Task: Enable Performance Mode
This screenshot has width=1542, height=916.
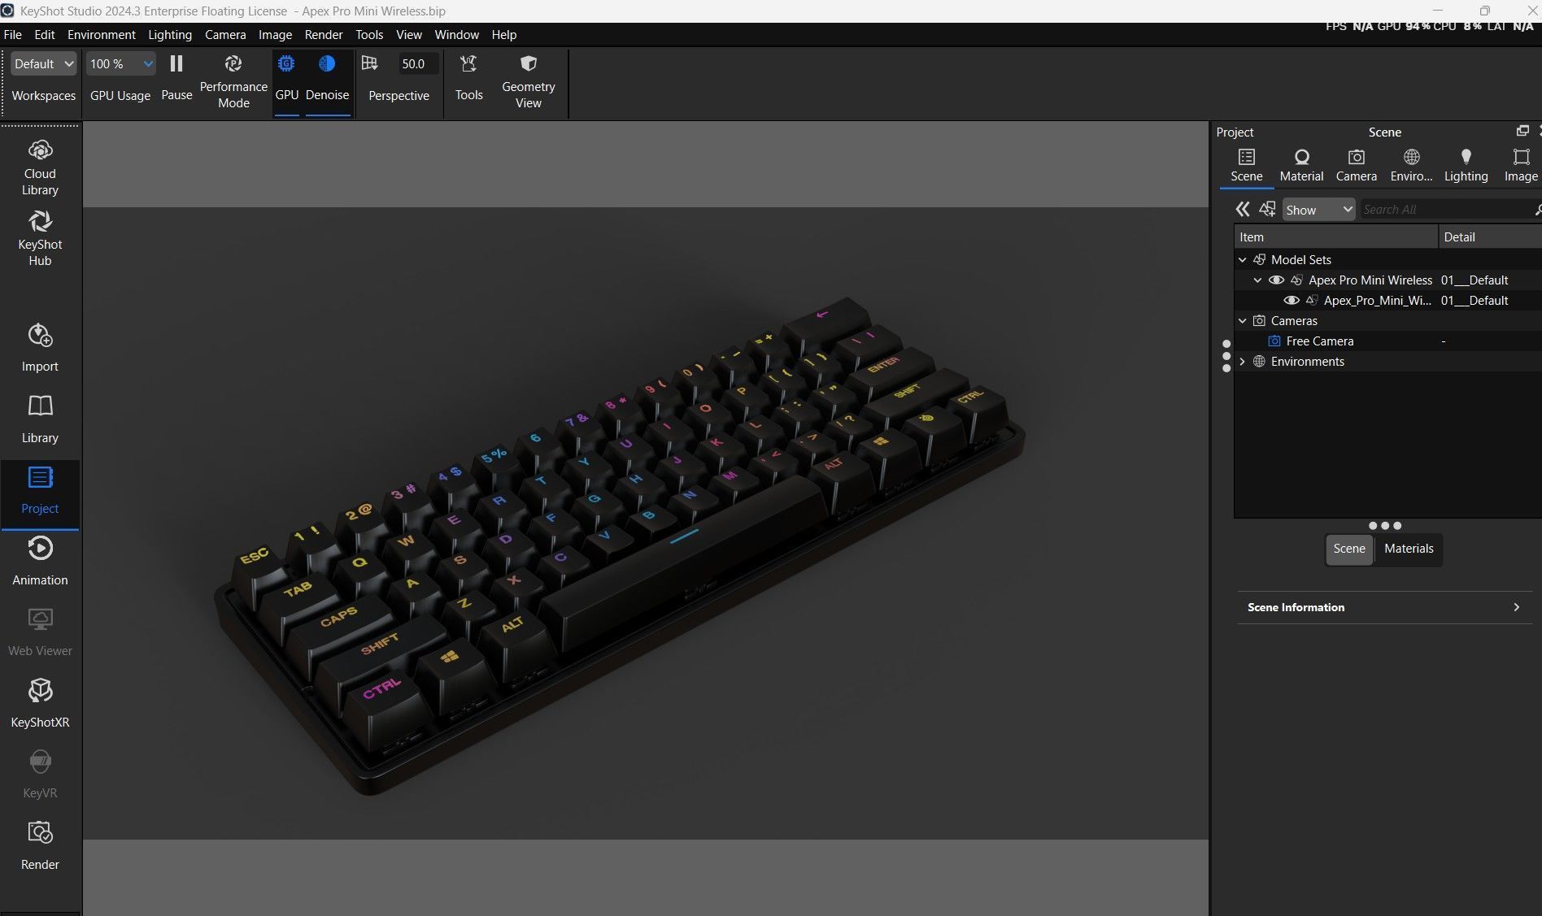Action: click(233, 81)
